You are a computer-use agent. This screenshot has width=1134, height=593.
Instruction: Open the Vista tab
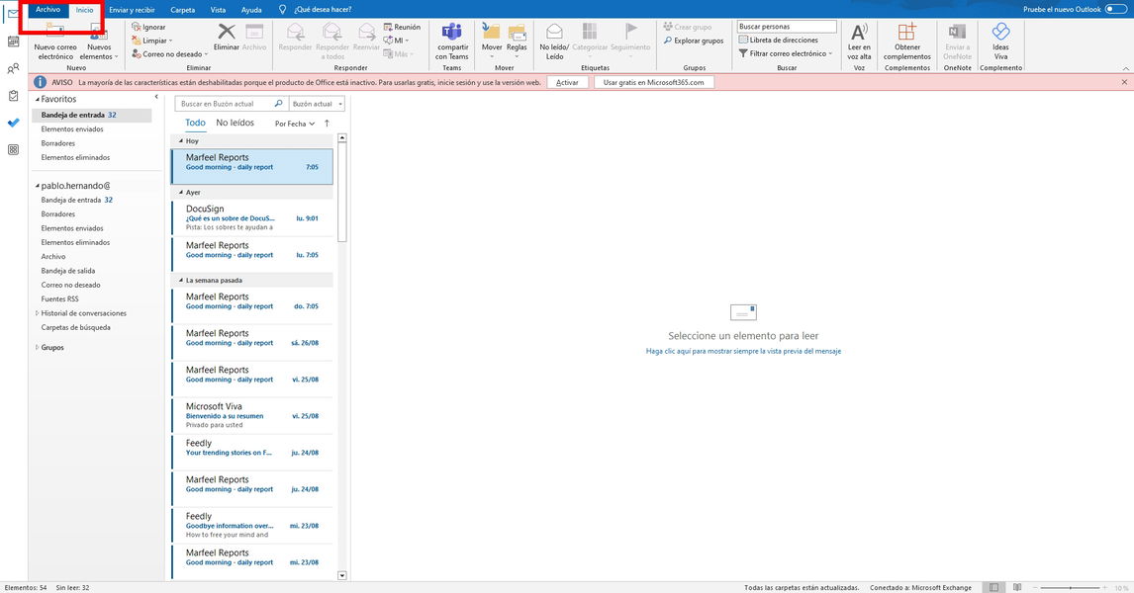coord(218,10)
